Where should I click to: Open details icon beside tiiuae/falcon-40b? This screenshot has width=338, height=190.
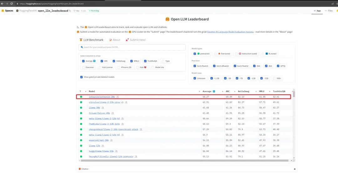click(x=112, y=113)
